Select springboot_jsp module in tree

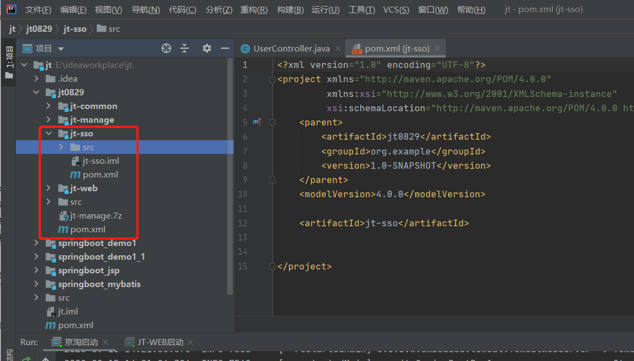tap(88, 271)
